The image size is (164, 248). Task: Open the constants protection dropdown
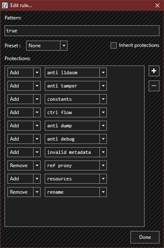[76, 99]
